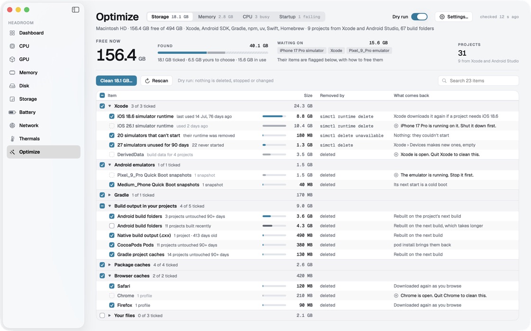The width and height of the screenshot is (531, 331).
Task: Collapse Build output in your projects group
Action: (x=110, y=206)
